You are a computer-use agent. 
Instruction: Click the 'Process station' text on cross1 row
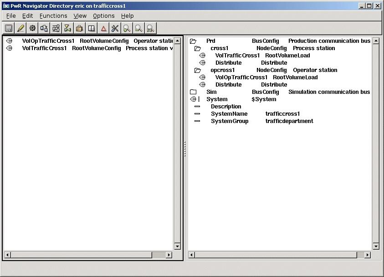(x=314, y=48)
